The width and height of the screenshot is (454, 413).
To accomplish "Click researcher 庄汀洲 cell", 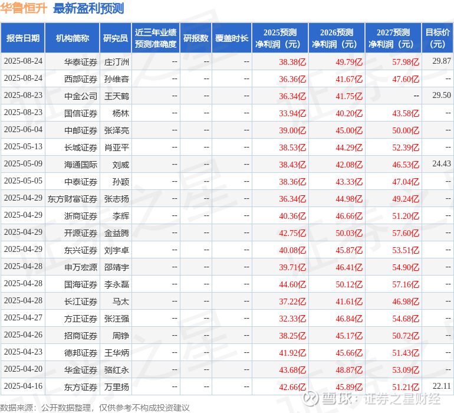I will click(x=116, y=62).
